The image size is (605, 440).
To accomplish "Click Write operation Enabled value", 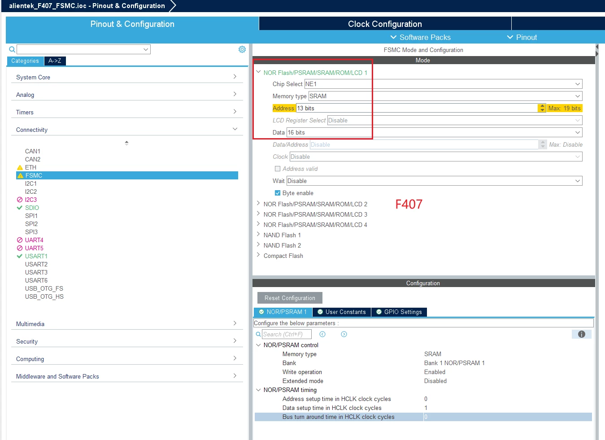I will click(x=435, y=372).
